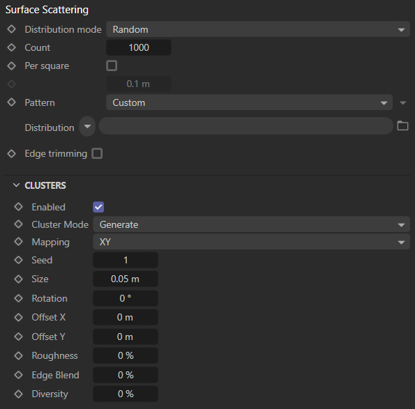Click the Rotation field showing 0 °
Image resolution: width=415 pixels, height=409 pixels.
(x=126, y=298)
